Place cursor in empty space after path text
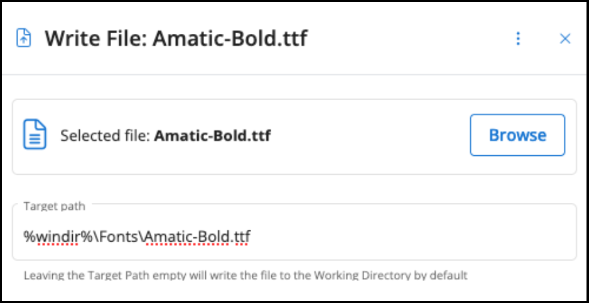589x303 pixels. (413, 237)
